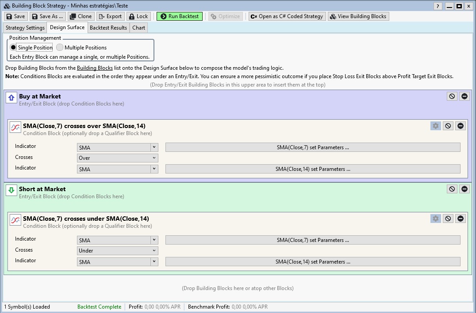The image size is (476, 313).
Task: Disable the Short at Market block
Action: click(452, 189)
